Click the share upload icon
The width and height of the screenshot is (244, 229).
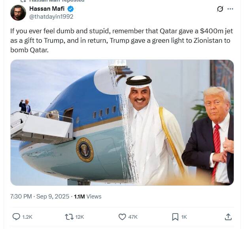[228, 217]
